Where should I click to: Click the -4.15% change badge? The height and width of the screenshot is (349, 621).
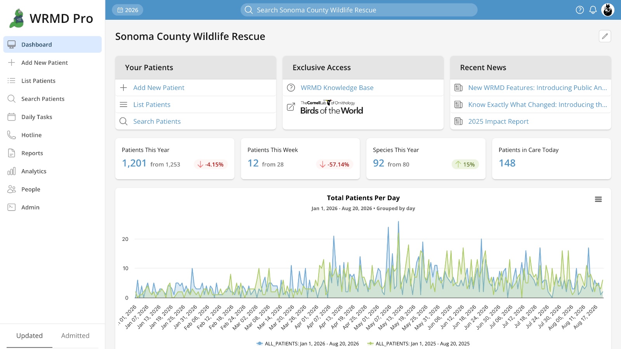pos(210,164)
